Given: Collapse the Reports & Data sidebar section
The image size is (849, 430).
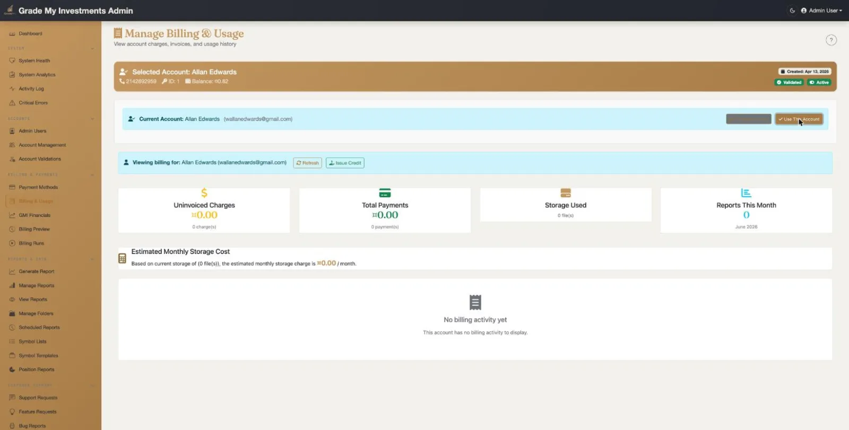Looking at the screenshot, I should click(x=92, y=259).
